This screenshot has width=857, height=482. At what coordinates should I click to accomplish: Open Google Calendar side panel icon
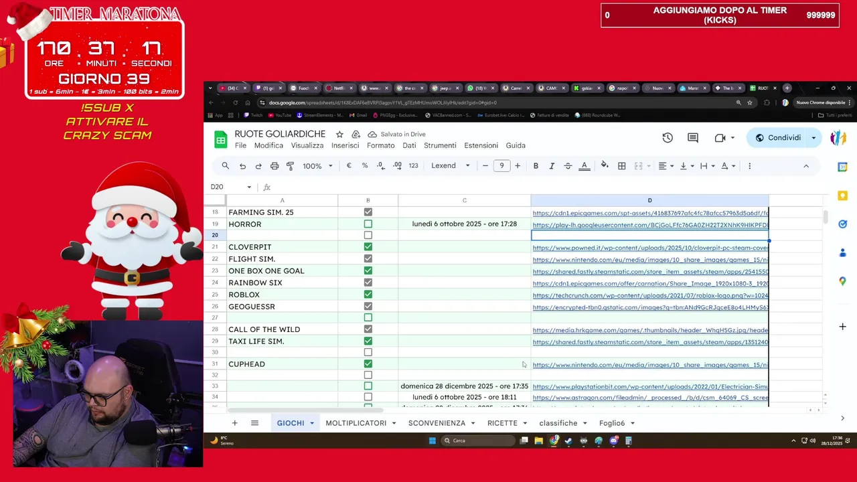842,167
